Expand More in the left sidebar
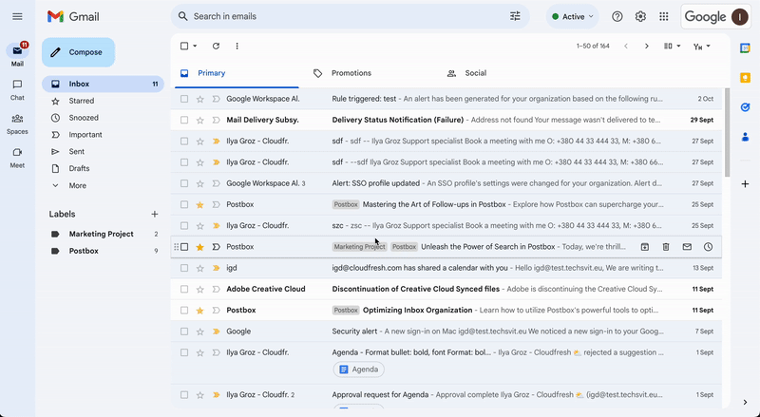 coord(78,185)
